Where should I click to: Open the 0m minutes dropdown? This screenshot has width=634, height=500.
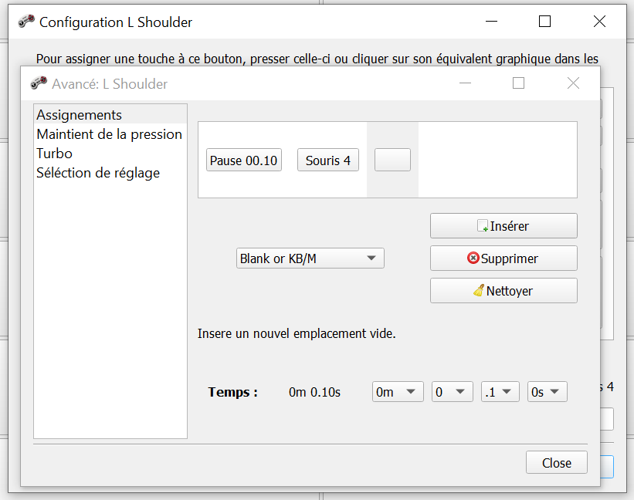(398, 392)
